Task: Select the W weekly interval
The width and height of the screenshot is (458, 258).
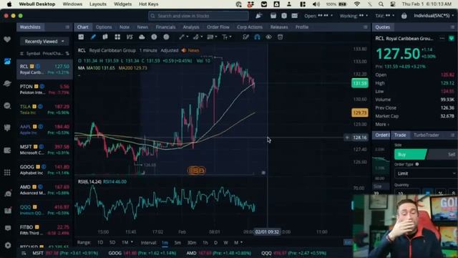Action: [x=226, y=243]
